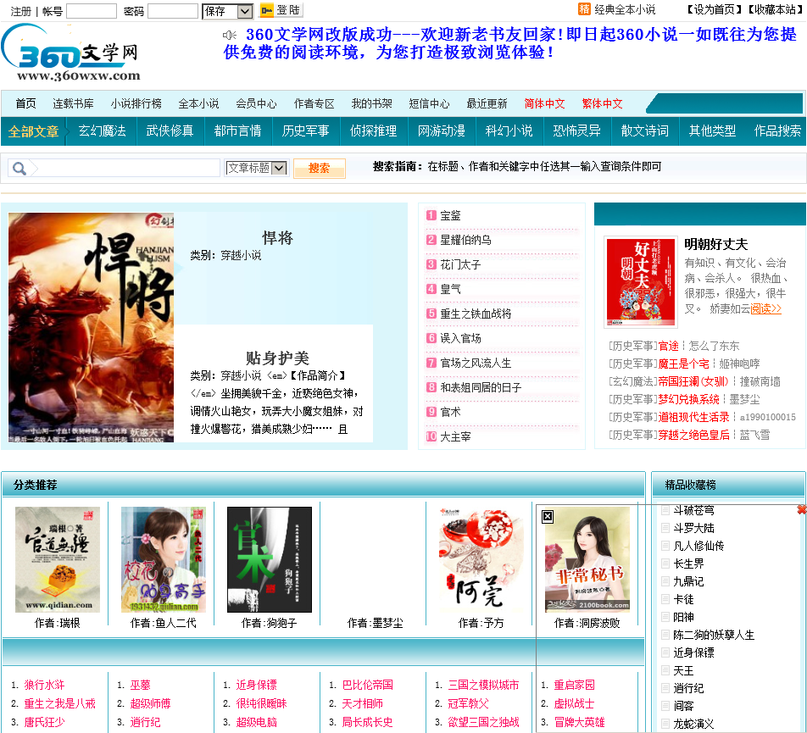The width and height of the screenshot is (807, 733).
Task: Open the 官道无疆 cover by 瑞根
Action: tap(58, 559)
